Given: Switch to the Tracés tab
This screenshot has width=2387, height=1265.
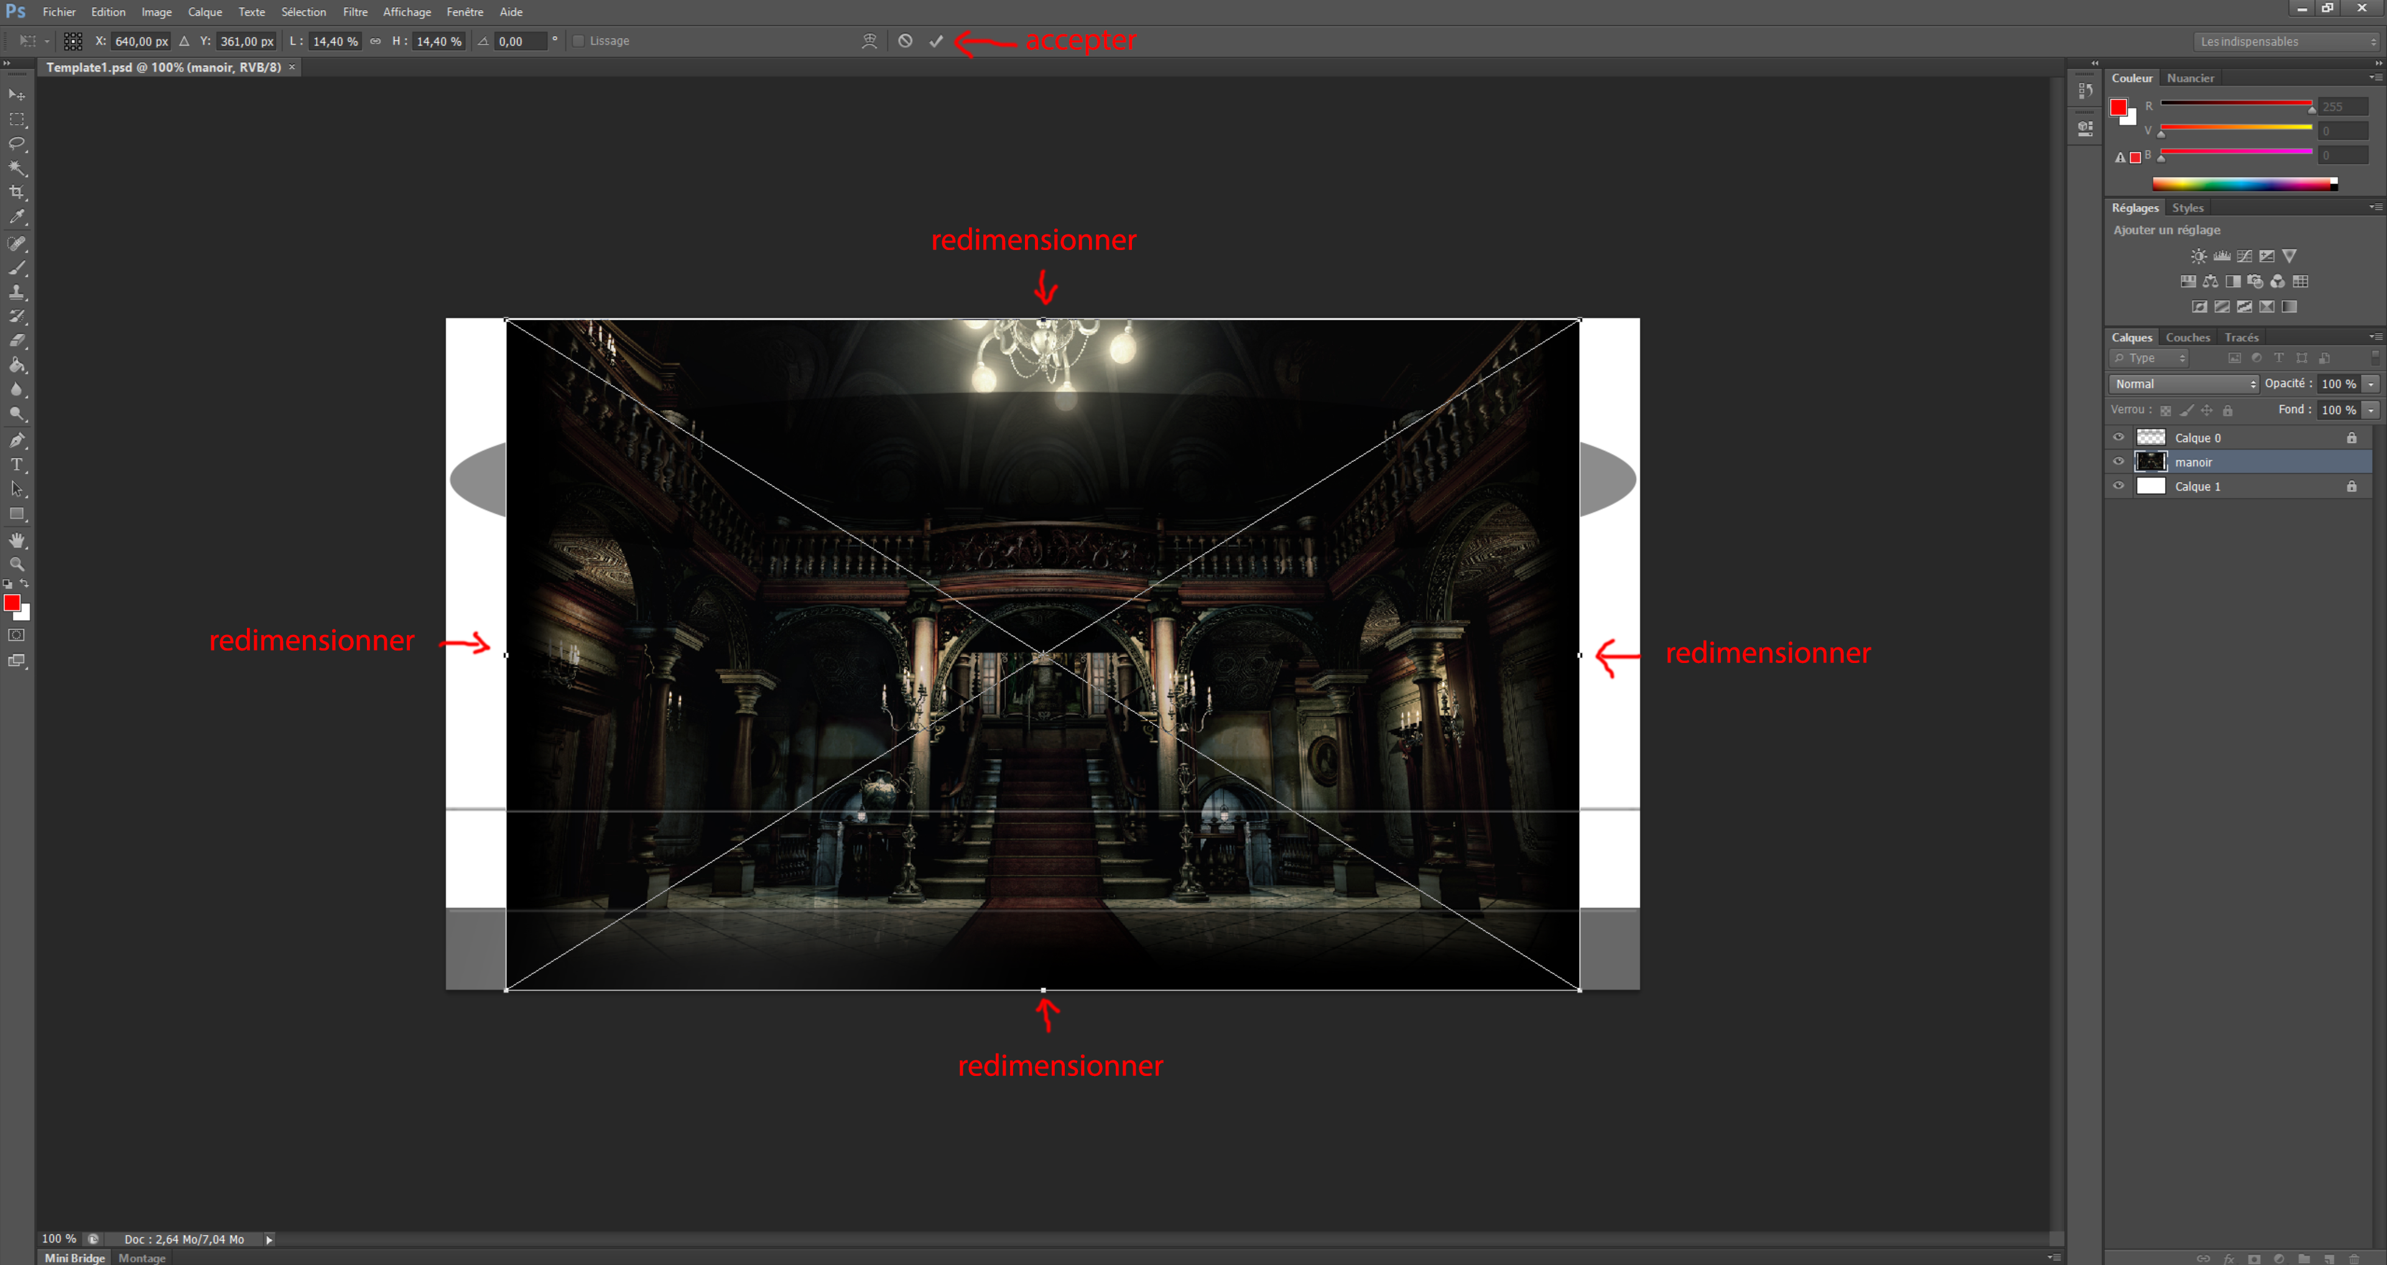Looking at the screenshot, I should [x=2241, y=337].
